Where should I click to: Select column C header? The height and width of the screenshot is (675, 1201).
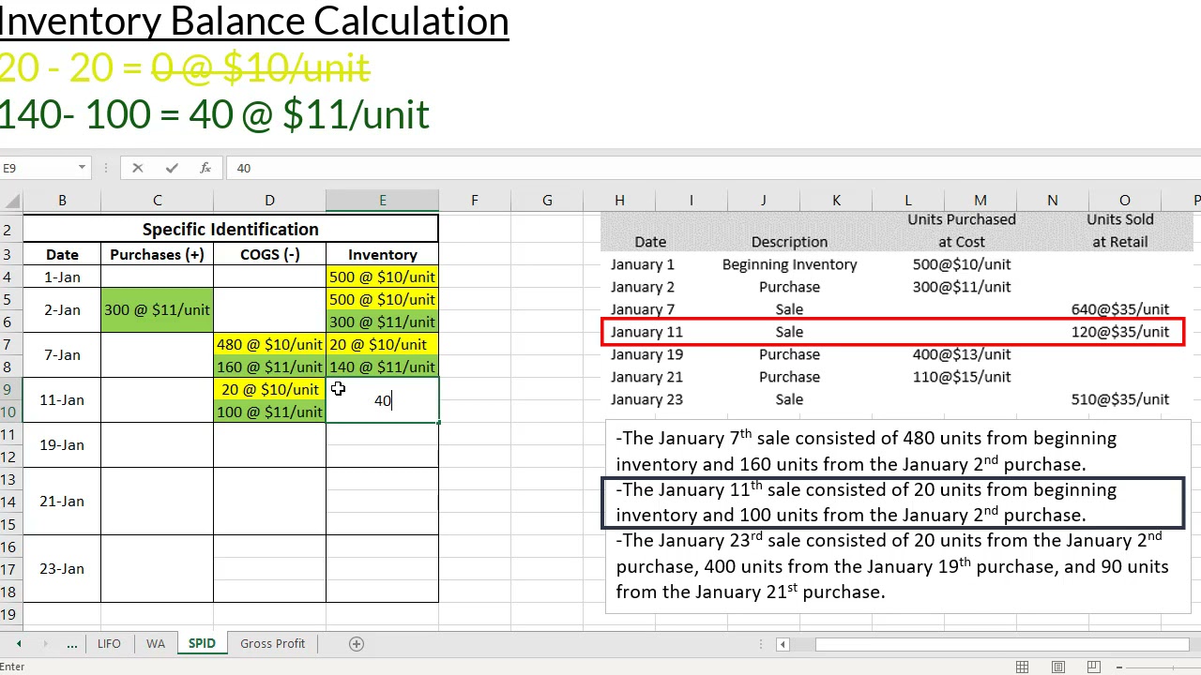pyautogui.click(x=157, y=200)
